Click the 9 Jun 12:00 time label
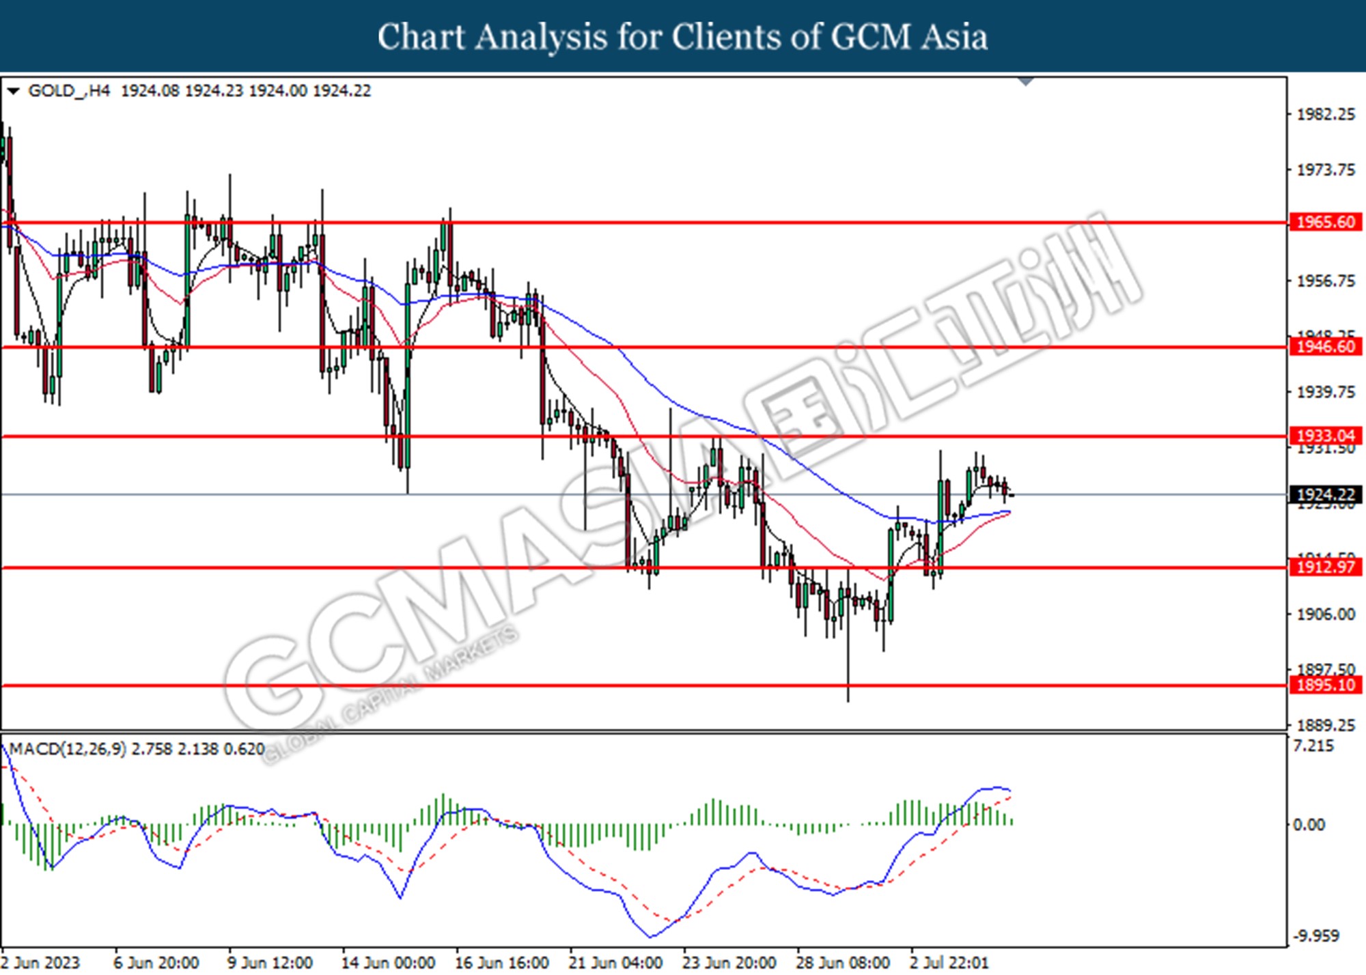The width and height of the screenshot is (1366, 975). point(270,963)
